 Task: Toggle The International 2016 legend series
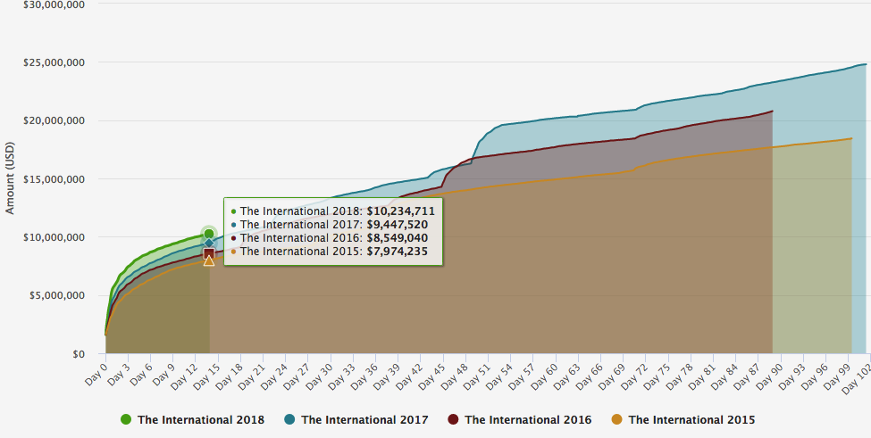[x=519, y=419]
